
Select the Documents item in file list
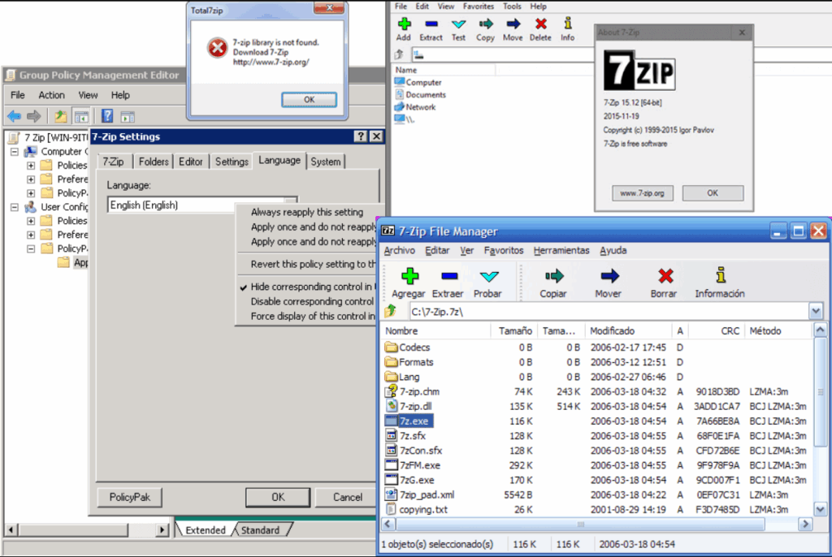[x=420, y=94]
